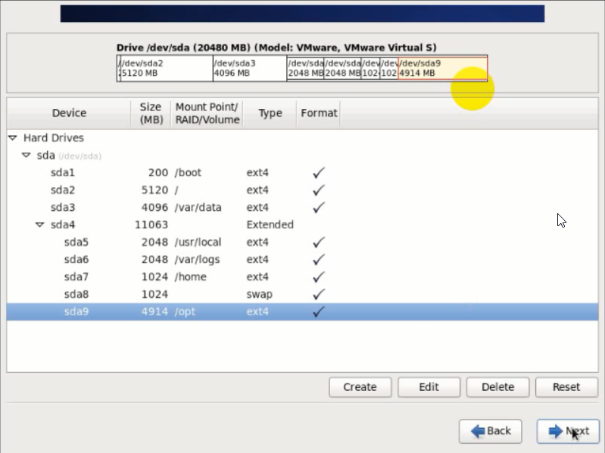Click the Format column header
The width and height of the screenshot is (605, 453).
(x=319, y=113)
